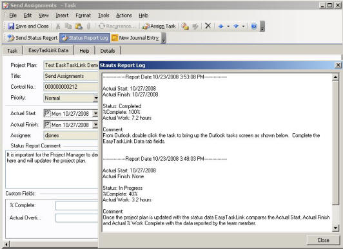Click the Close button in log

pyautogui.click(x=323, y=240)
